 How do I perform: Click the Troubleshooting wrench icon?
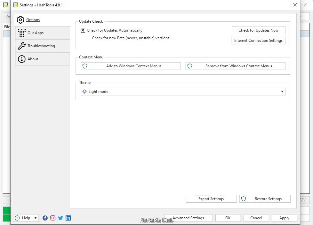click(21, 46)
